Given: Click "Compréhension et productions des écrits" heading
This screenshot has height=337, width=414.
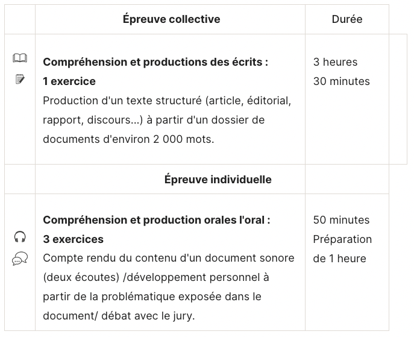Looking at the screenshot, I should pos(155,62).
